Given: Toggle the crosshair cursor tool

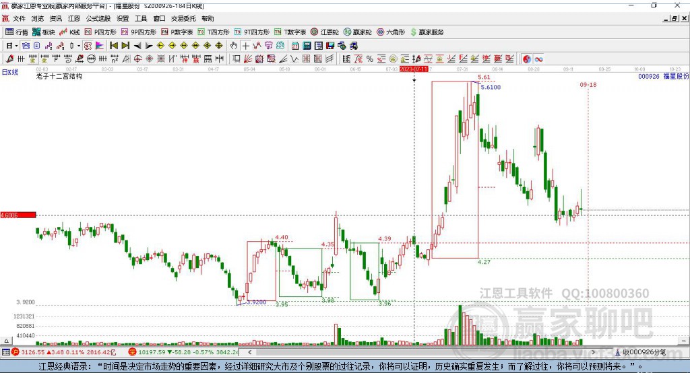Looking at the screenshot, I should (x=245, y=45).
